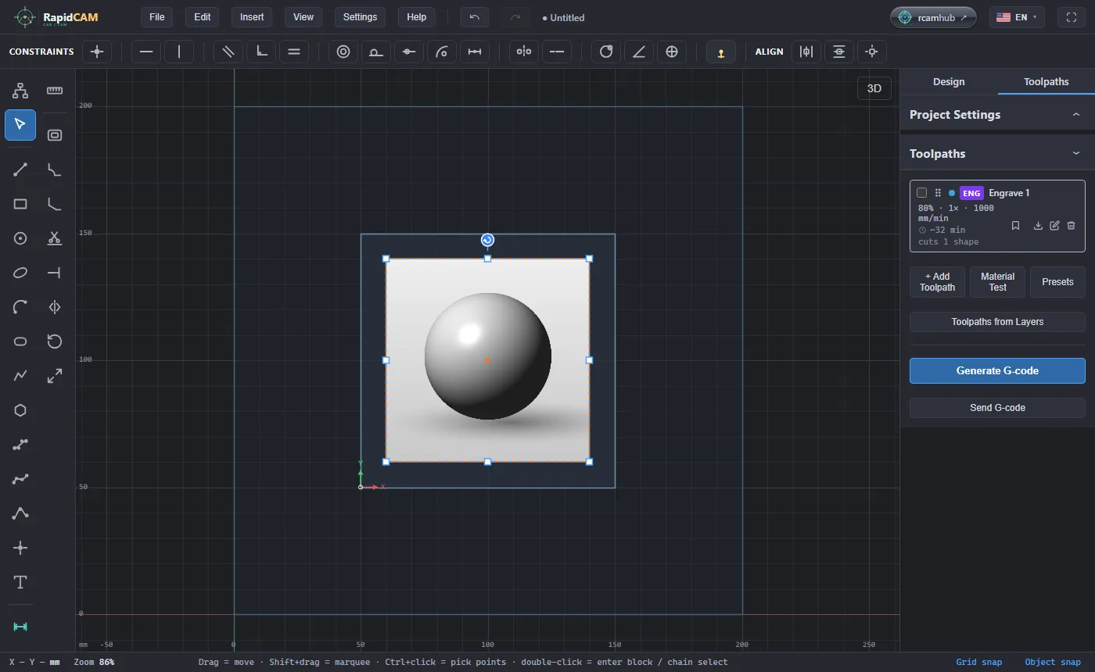Apply the Horizontal constraint
The width and height of the screenshot is (1095, 672).
[146, 52]
